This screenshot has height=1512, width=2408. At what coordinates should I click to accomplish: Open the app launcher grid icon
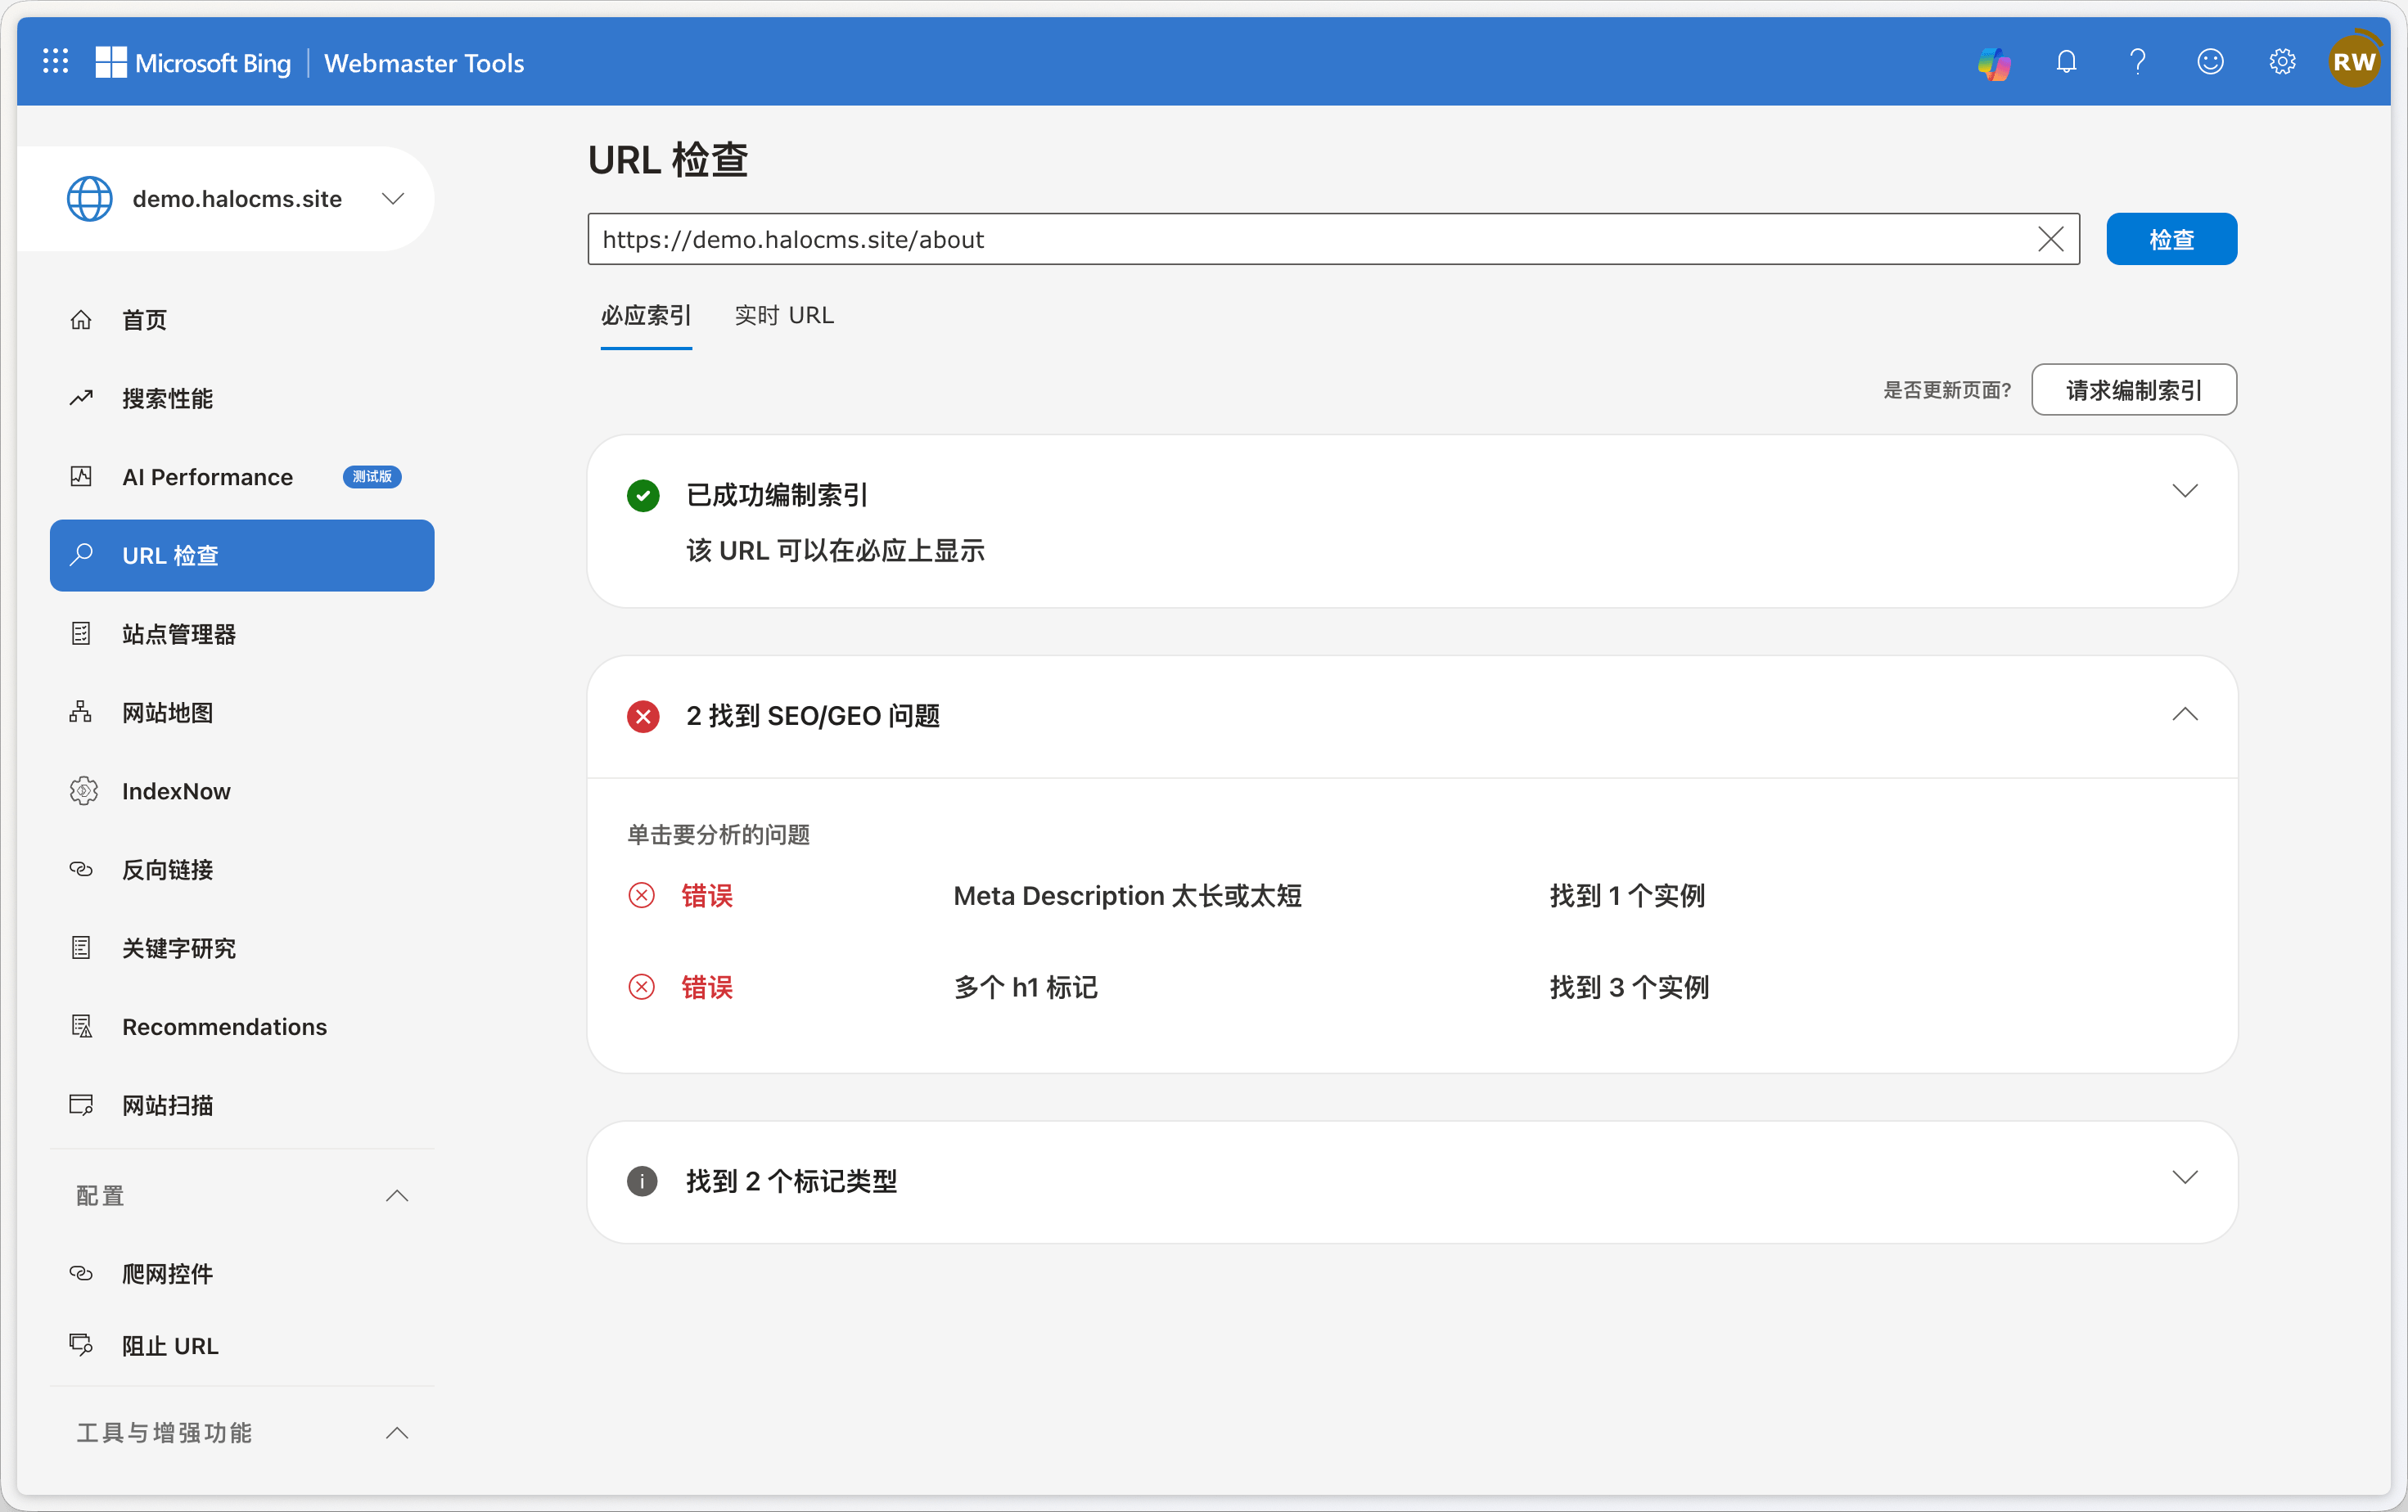[x=56, y=62]
